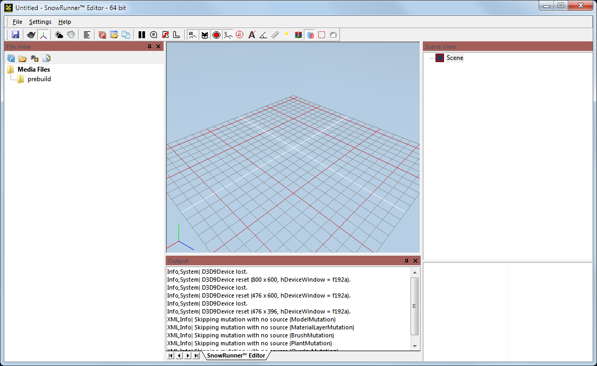
Task: Toggle the blue and red overlapping shapes icon
Action: [311, 35]
